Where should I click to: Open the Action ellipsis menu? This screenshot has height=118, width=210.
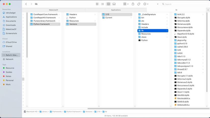click(146, 4)
